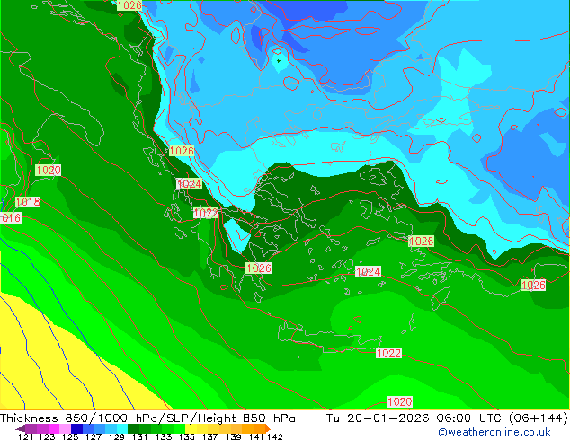Click the dark navy blue legend swatch
The width and height of the screenshot is (570, 440).
tap(76, 428)
